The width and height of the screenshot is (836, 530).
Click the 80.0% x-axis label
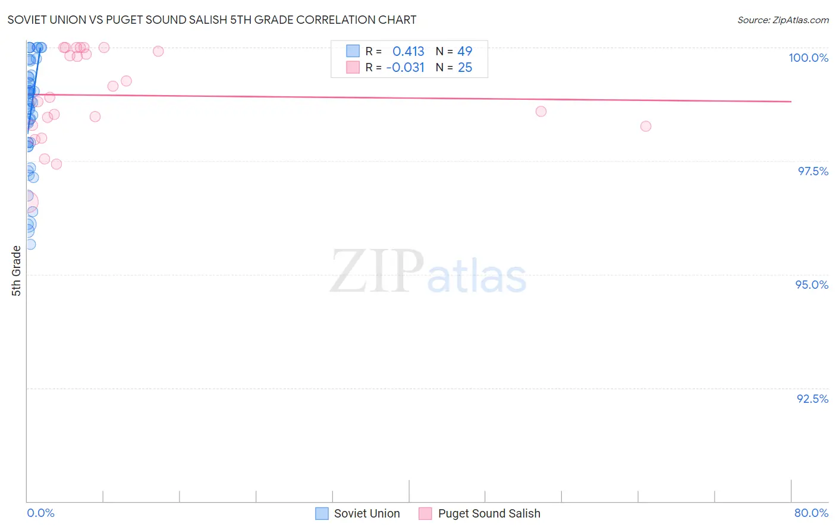point(811,513)
